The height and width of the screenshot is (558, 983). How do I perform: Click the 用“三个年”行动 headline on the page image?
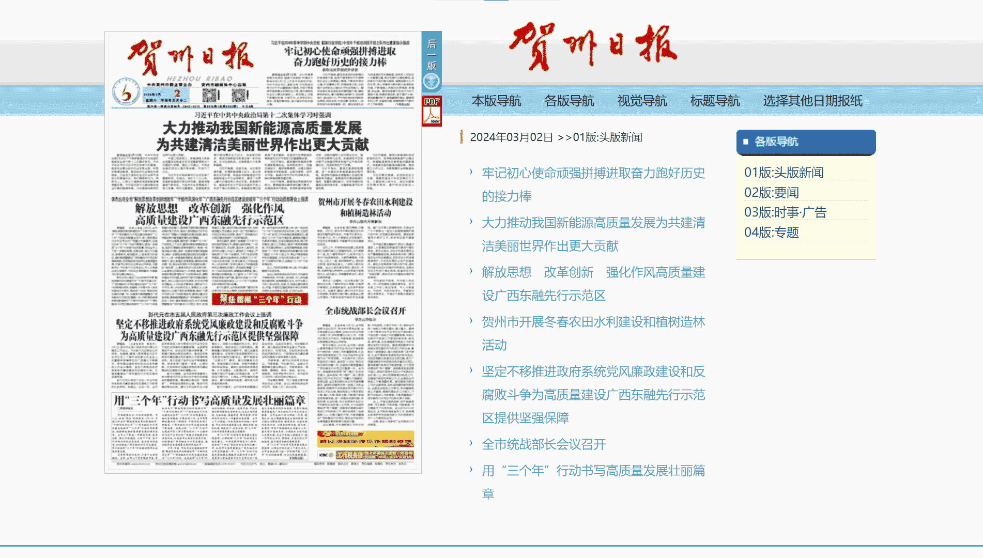[x=209, y=400]
